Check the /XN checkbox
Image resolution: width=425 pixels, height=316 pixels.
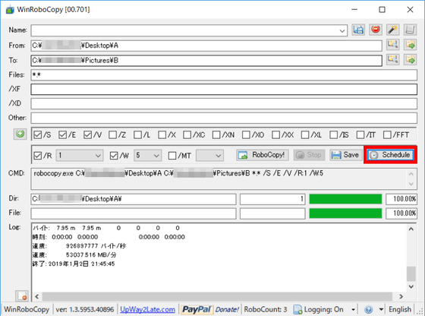click(216, 134)
